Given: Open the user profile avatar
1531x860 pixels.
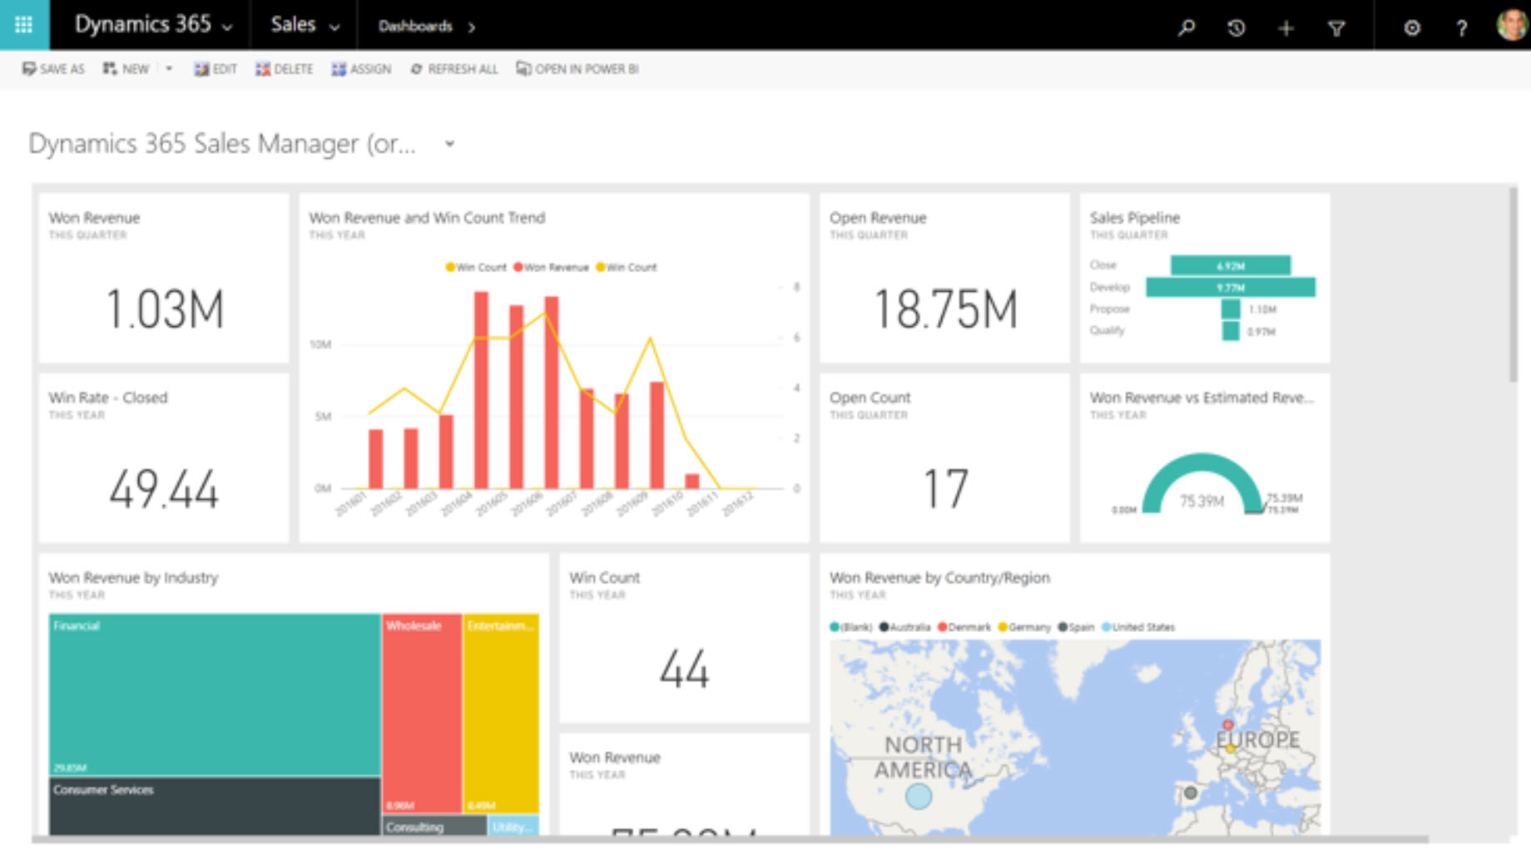Looking at the screenshot, I should [x=1511, y=25].
